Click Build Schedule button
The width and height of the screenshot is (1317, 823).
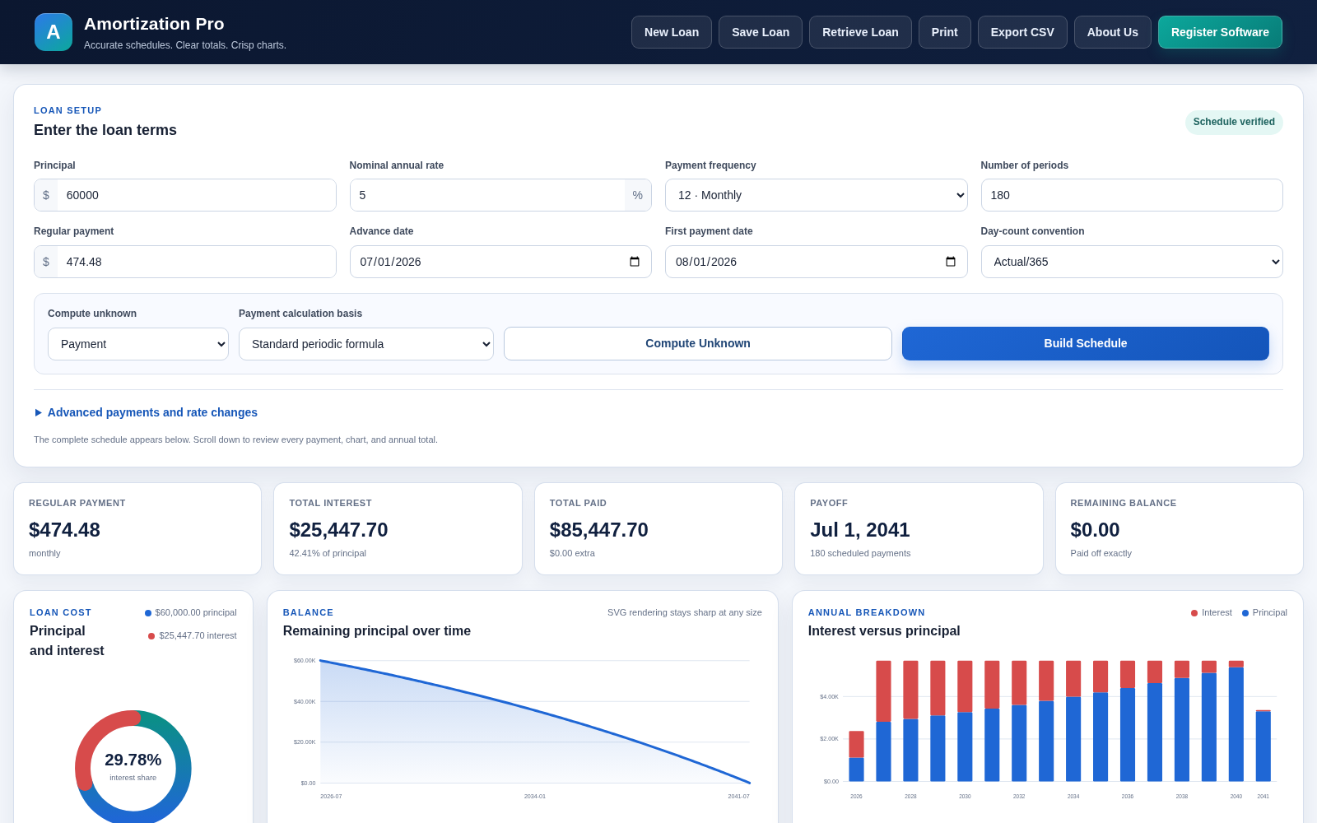pos(1086,343)
